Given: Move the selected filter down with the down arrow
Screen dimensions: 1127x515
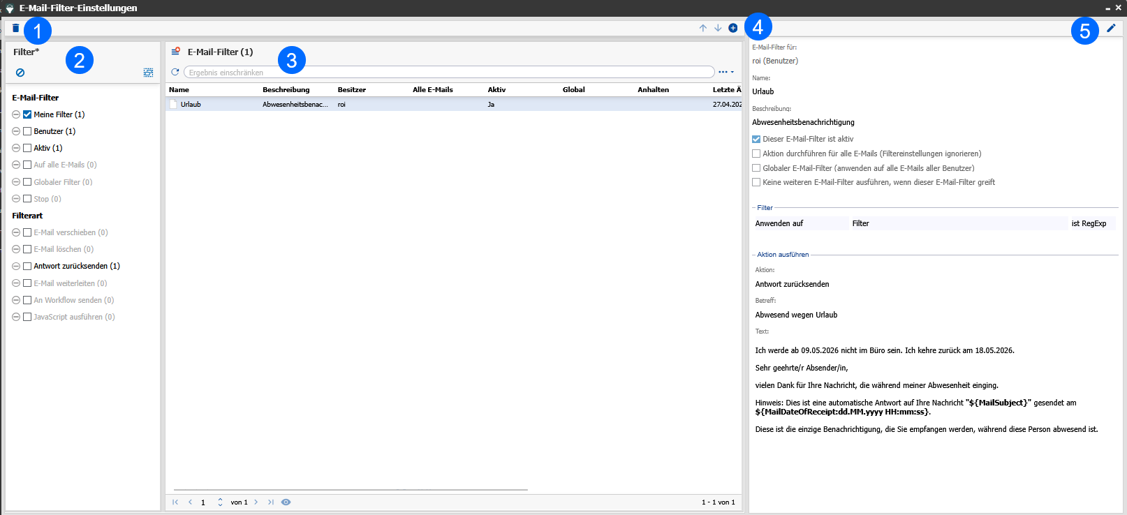Looking at the screenshot, I should click(718, 28).
